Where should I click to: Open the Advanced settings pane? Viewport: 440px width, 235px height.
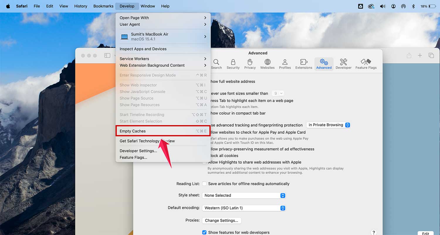(x=324, y=64)
